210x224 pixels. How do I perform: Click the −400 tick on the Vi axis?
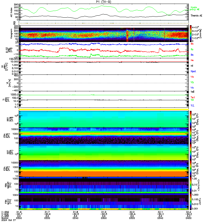pos(15,90)
